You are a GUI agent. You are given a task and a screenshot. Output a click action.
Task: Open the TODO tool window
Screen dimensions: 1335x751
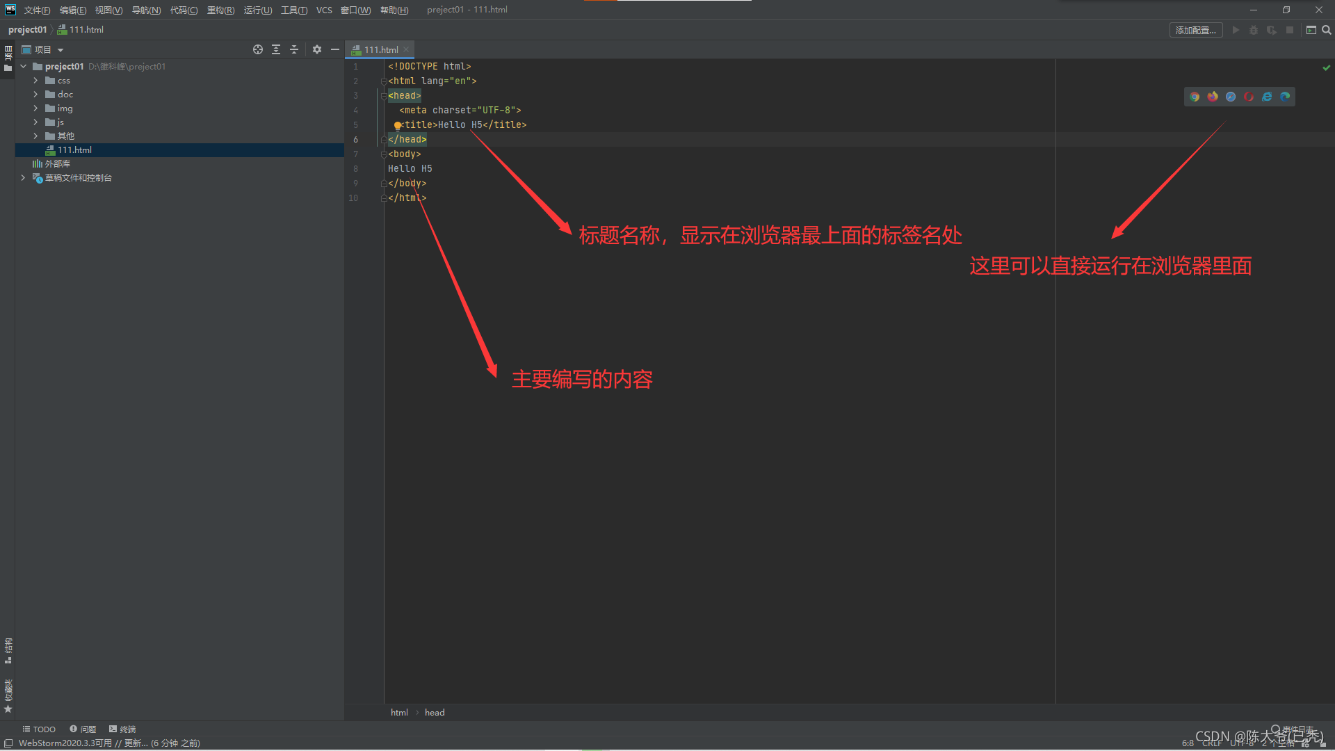point(39,729)
